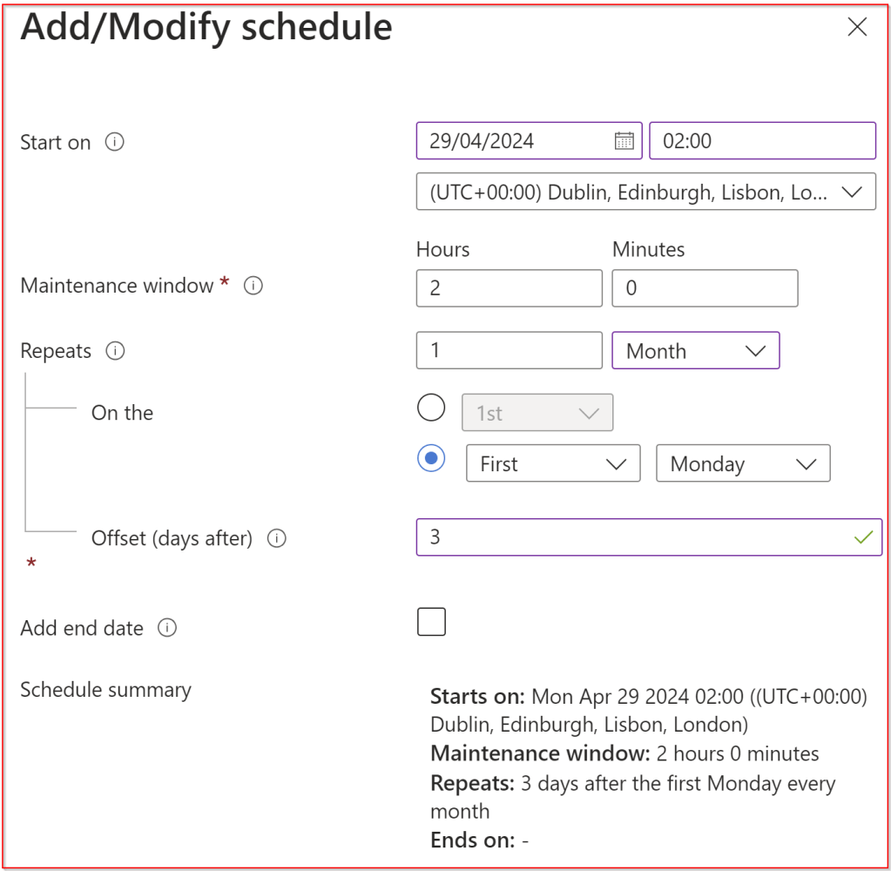
Task: Click the maintenance window Minutes field
Action: tap(705, 288)
